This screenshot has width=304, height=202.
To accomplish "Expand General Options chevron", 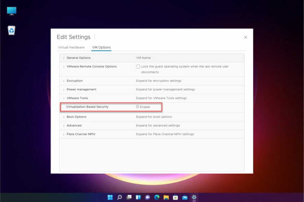I will pos(63,58).
